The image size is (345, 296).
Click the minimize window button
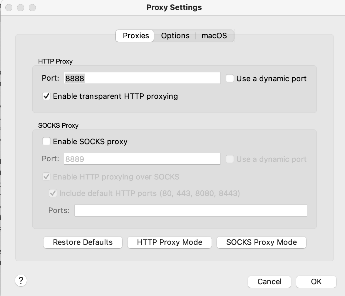point(21,7)
